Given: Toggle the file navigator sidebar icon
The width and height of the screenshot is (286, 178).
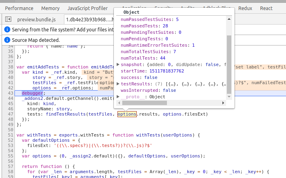Looking at the screenshot, I should (8, 19).
